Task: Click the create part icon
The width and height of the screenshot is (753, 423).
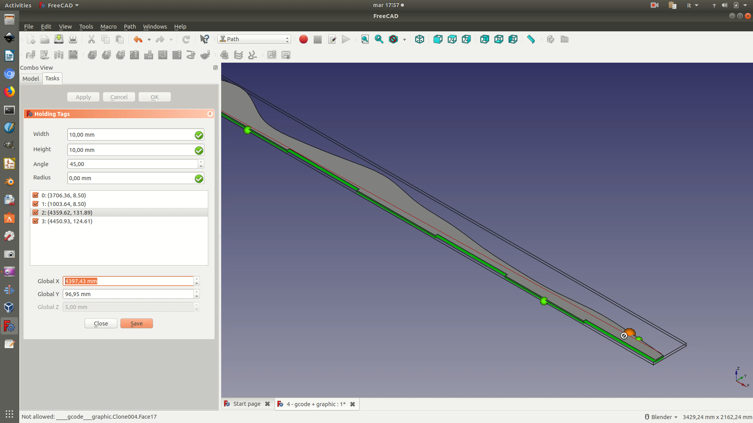Action: 550,39
